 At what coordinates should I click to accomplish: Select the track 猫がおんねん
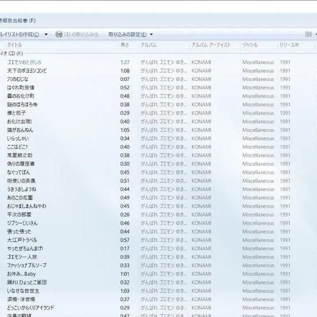pos(20,130)
